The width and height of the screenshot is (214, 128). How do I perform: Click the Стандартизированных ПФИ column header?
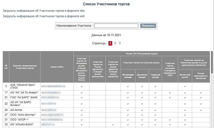point(170,69)
